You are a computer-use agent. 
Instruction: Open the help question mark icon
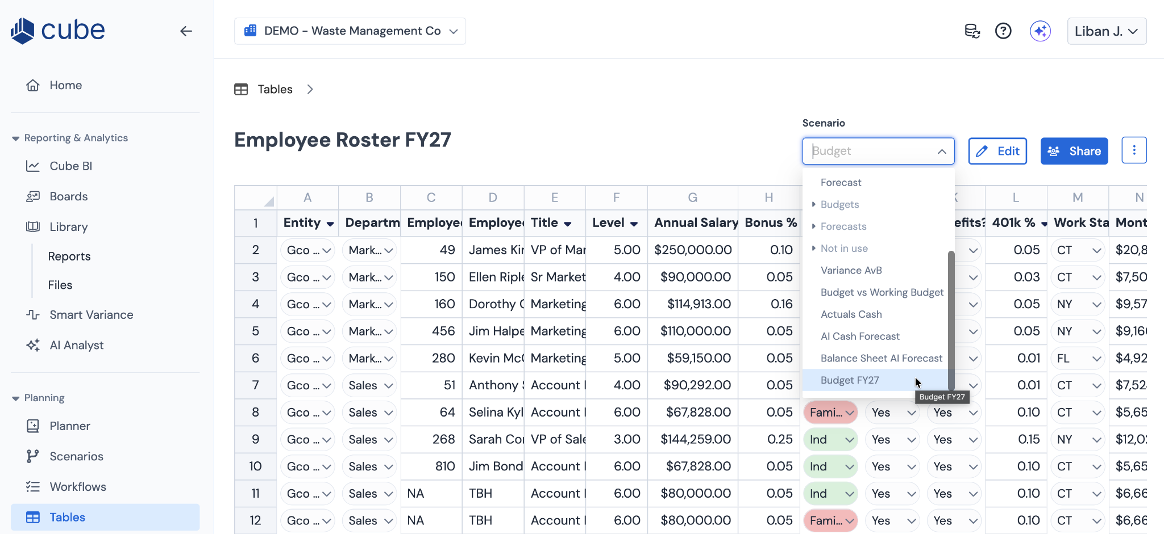(x=1003, y=31)
